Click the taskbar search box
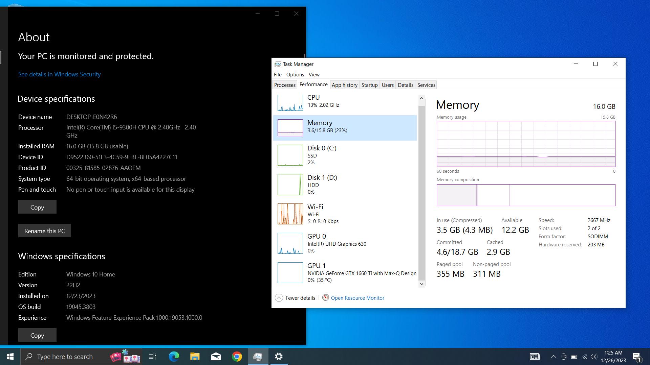650x365 pixels. pos(81,357)
